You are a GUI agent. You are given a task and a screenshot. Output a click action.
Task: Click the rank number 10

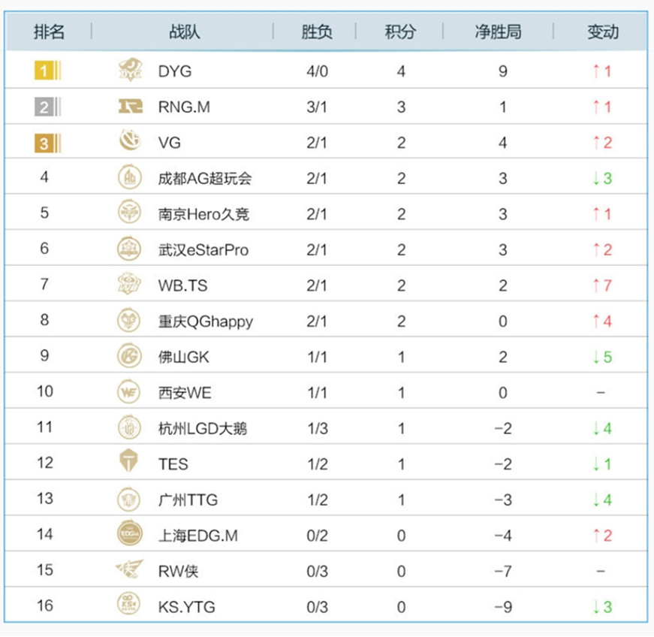point(44,391)
